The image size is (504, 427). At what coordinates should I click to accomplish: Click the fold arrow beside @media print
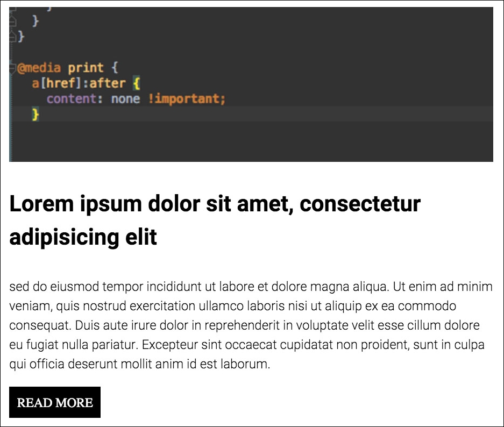pos(12,68)
